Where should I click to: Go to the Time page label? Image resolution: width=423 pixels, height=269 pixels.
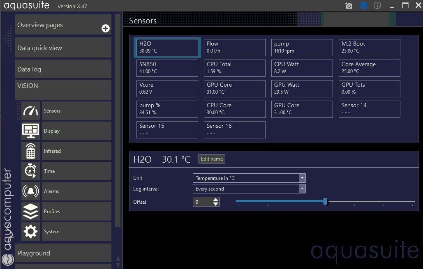pos(76,171)
